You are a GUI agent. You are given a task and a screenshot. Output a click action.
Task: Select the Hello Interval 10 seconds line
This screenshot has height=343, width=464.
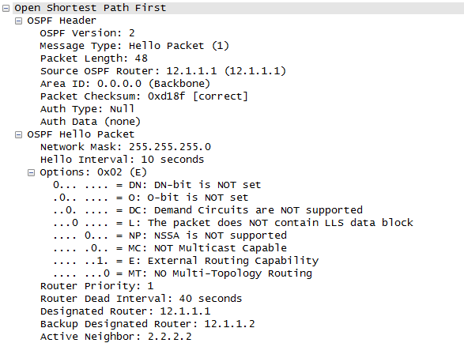click(122, 160)
